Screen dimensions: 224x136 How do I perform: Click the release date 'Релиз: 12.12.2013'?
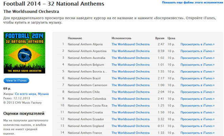pyautogui.click(x=17, y=98)
